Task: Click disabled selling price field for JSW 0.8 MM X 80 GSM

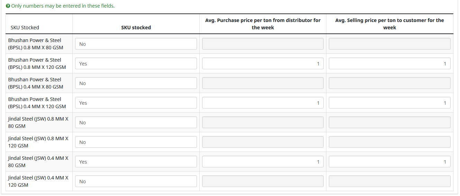Action: tap(389, 122)
